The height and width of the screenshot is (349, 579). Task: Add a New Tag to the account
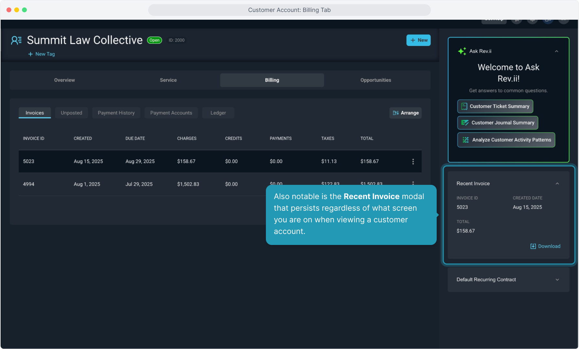(x=41, y=54)
